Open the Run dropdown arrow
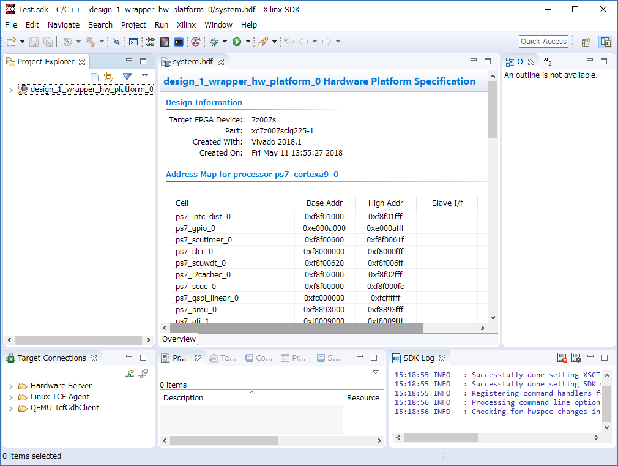The width and height of the screenshot is (618, 466). point(248,42)
